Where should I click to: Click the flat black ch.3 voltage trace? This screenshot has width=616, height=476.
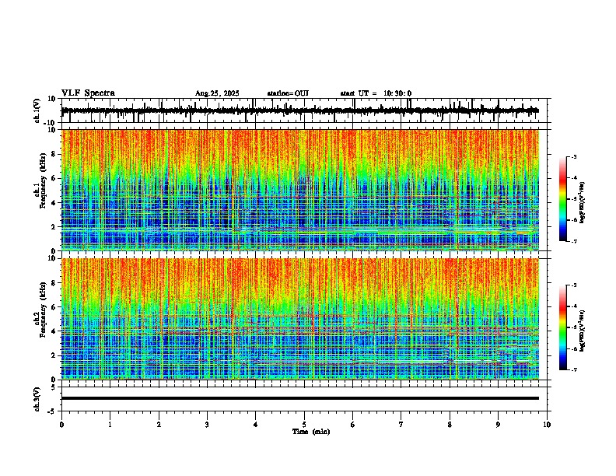300,398
